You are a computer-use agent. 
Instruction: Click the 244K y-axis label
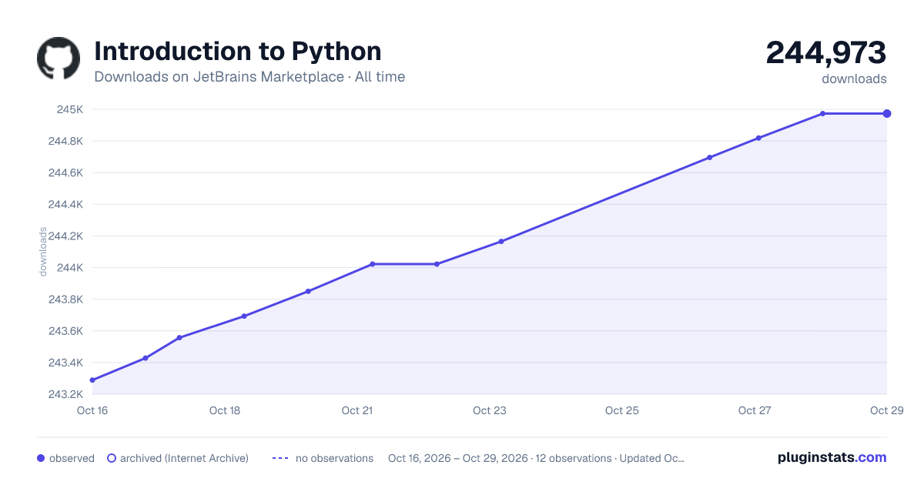70,267
